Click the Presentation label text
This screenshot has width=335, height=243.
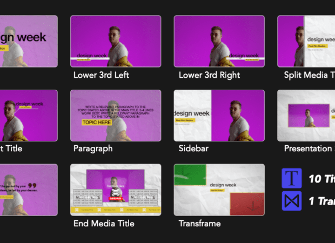click(x=310, y=148)
